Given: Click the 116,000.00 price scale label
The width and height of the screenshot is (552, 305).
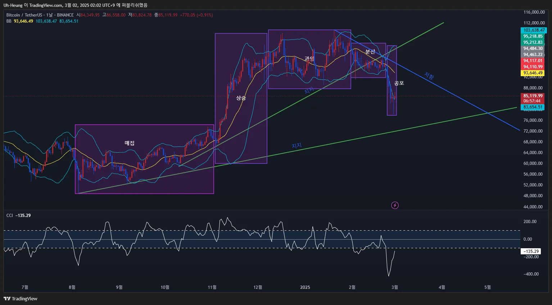Looking at the screenshot, I should click(534, 12).
